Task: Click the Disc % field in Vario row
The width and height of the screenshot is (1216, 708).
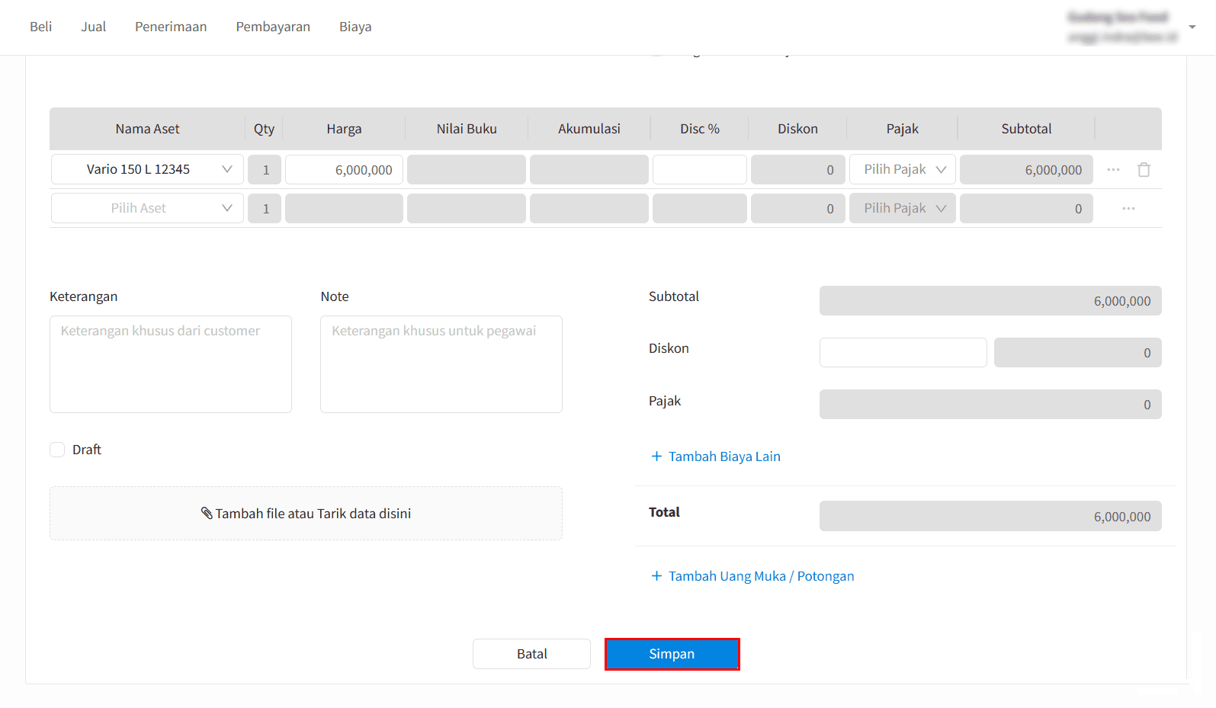Action: (699, 169)
